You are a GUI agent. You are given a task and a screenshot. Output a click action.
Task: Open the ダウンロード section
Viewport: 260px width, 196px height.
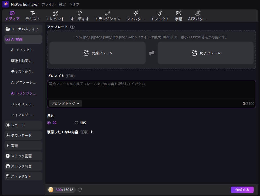click(x=23, y=135)
